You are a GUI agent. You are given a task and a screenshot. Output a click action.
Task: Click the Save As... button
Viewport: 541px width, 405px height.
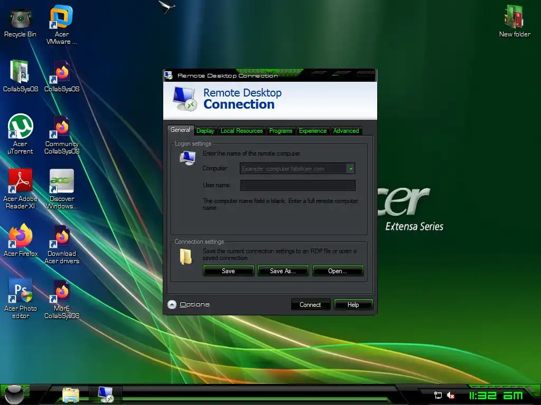283,271
